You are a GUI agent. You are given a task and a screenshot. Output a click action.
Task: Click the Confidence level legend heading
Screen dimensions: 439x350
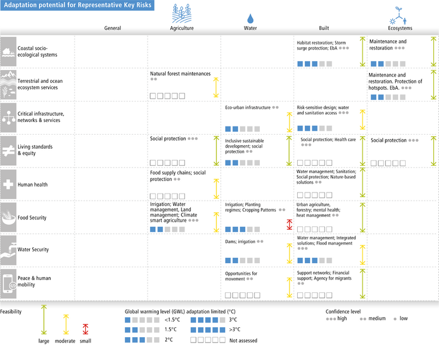pyautogui.click(x=343, y=311)
